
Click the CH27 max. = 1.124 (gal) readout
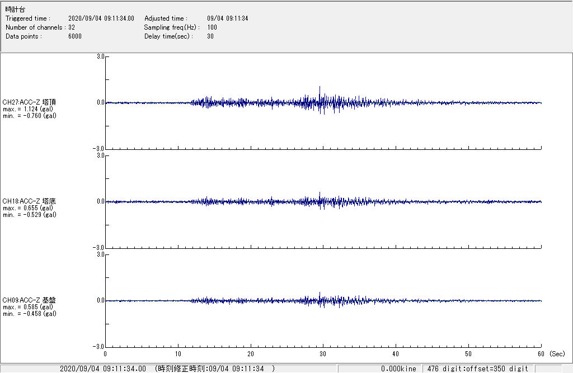point(28,109)
